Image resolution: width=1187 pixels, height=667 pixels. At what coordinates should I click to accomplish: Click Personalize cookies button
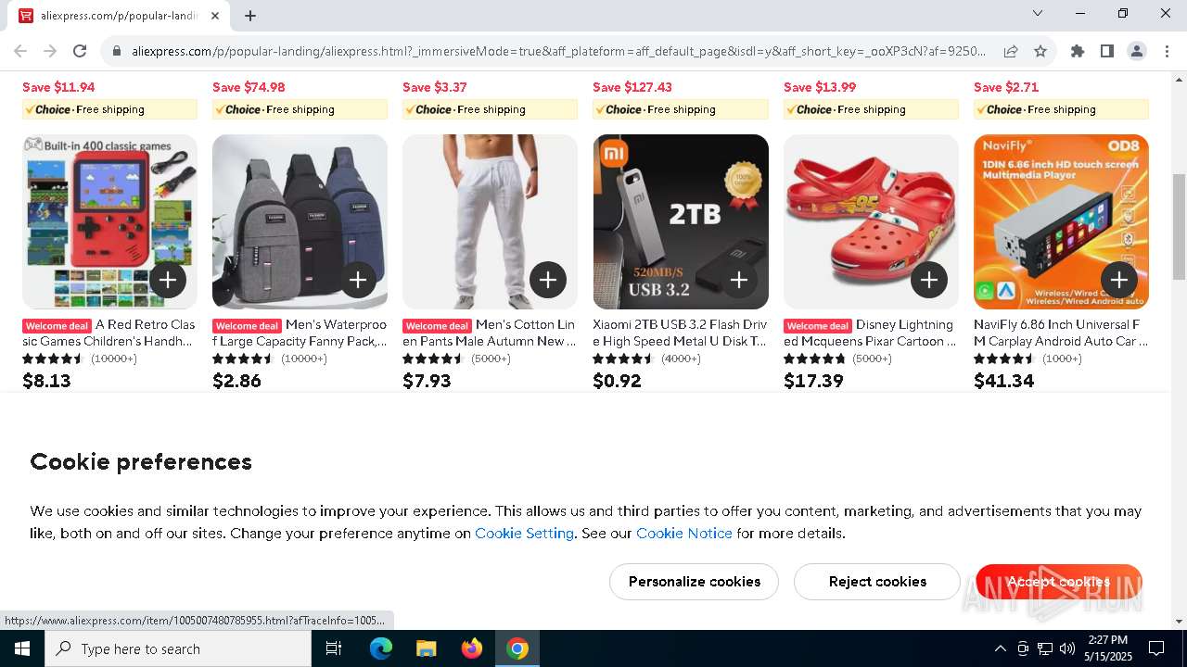pos(694,582)
